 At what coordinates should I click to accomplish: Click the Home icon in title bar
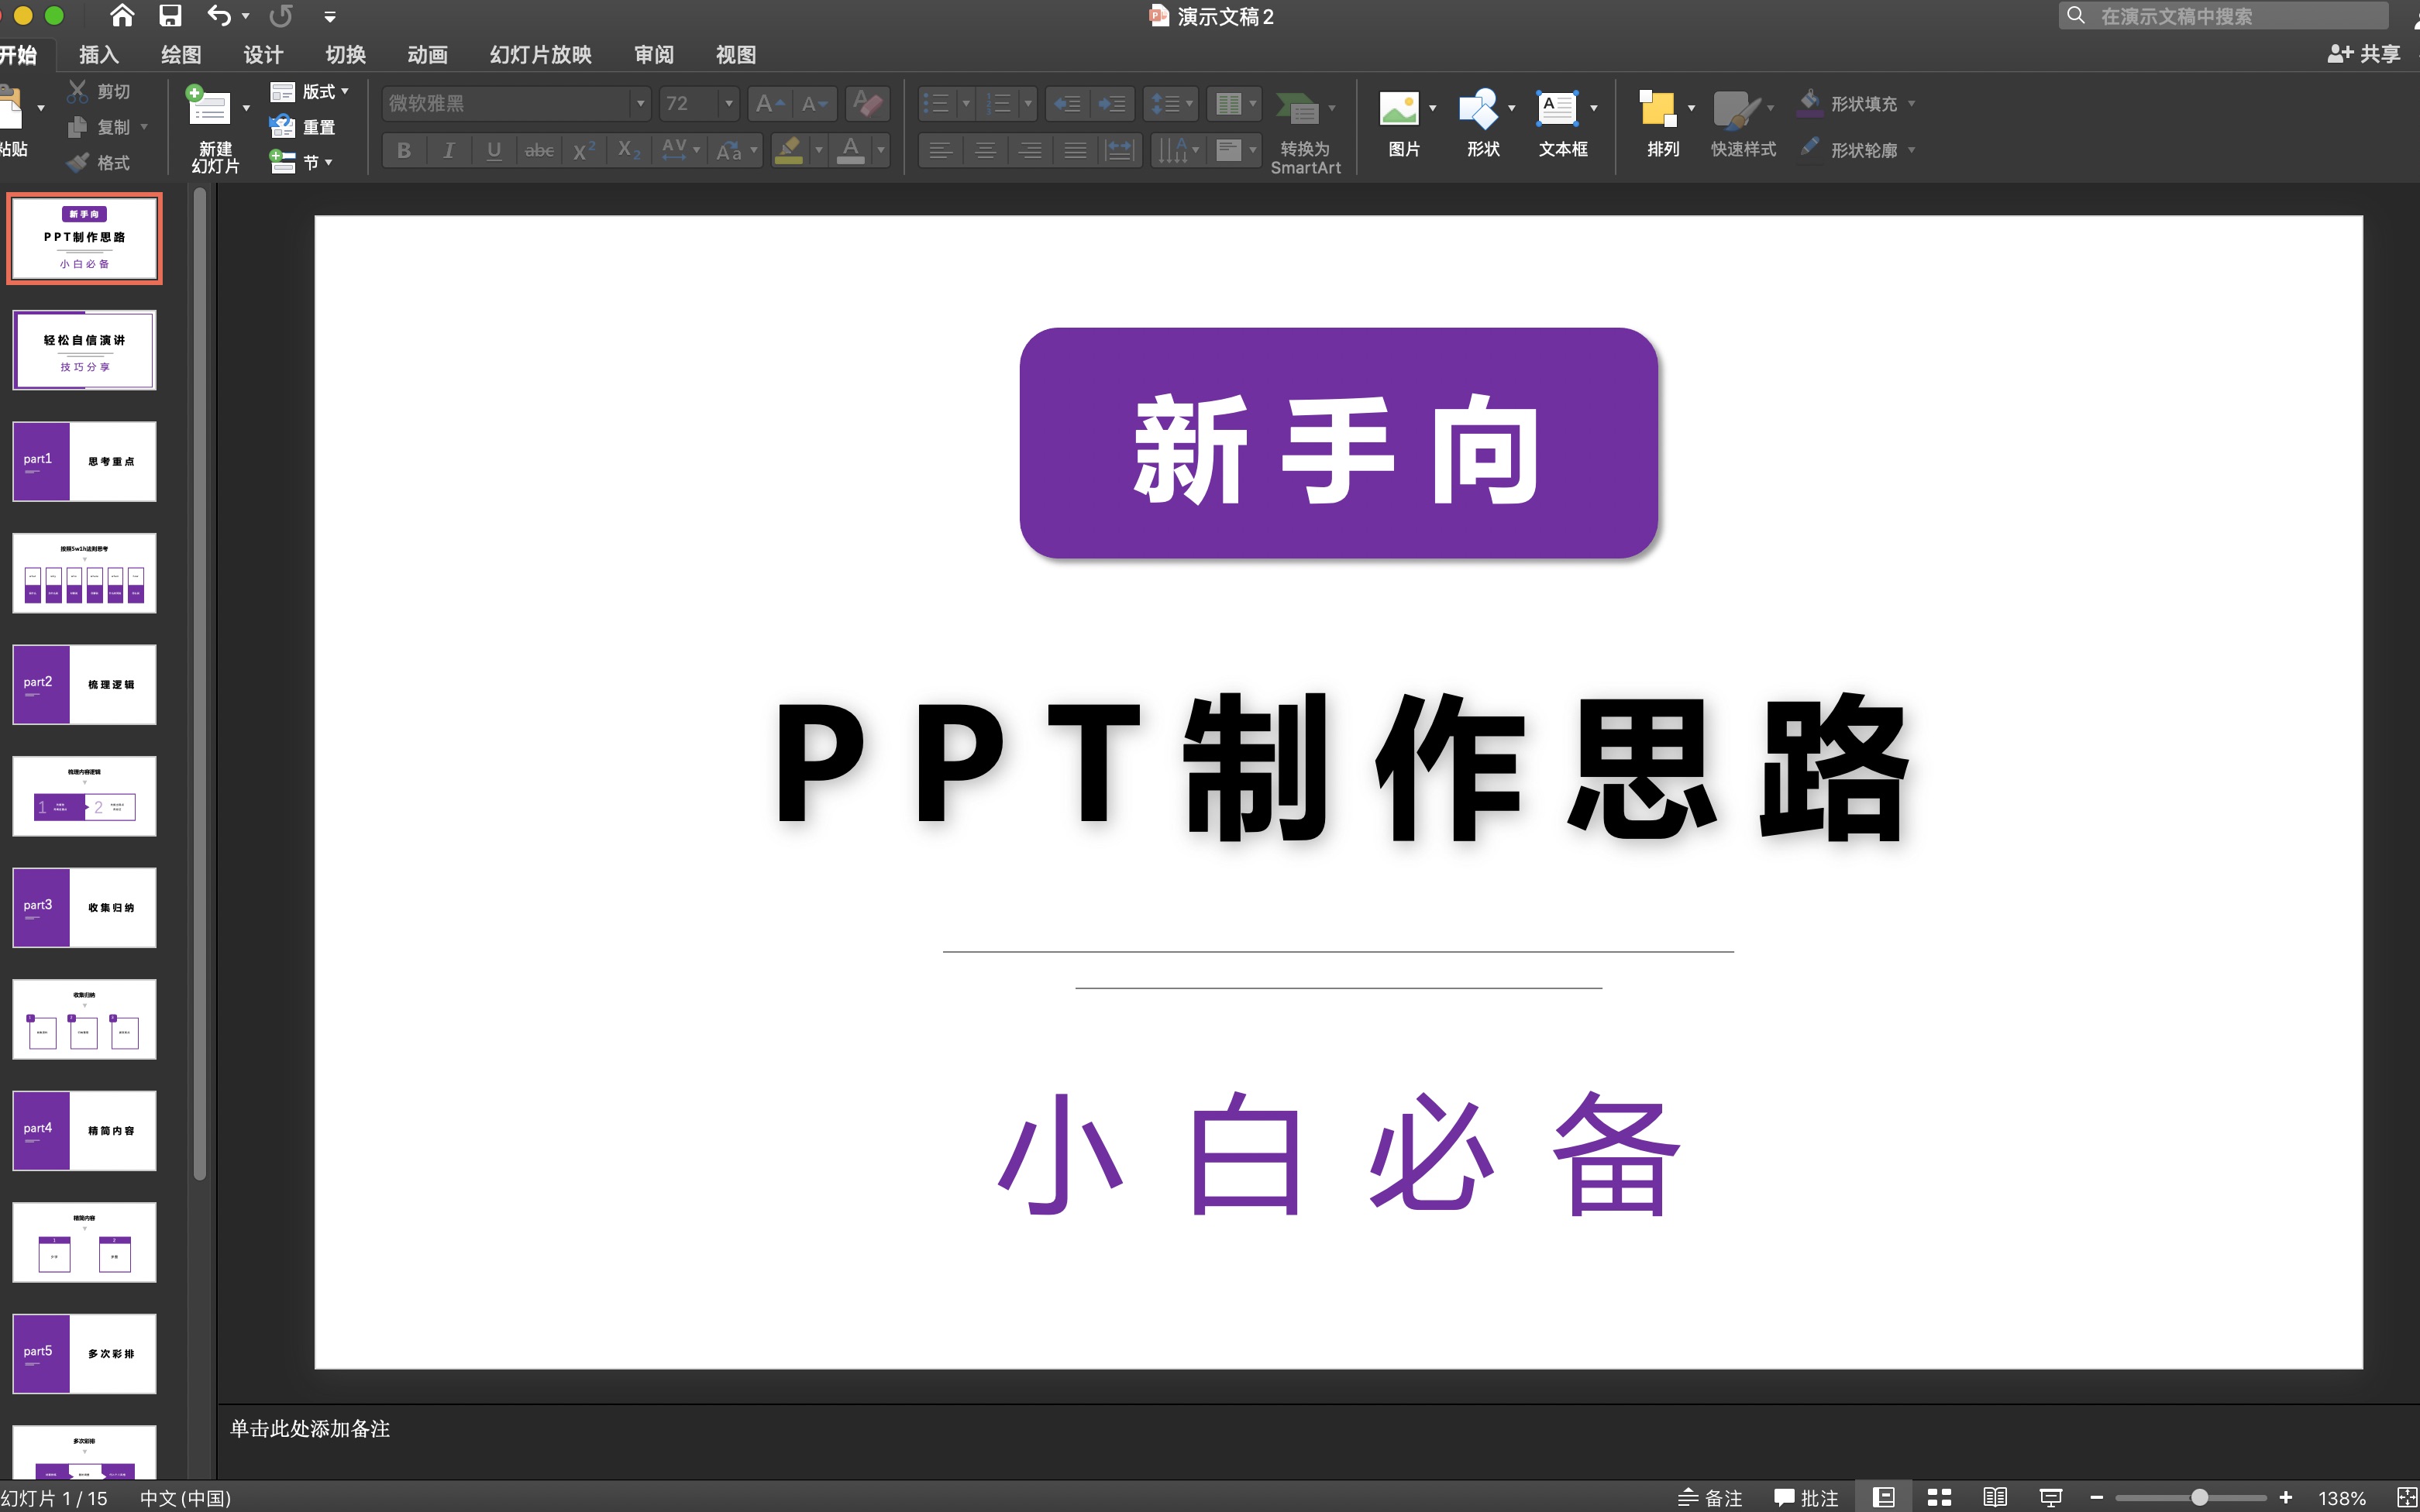(x=121, y=16)
